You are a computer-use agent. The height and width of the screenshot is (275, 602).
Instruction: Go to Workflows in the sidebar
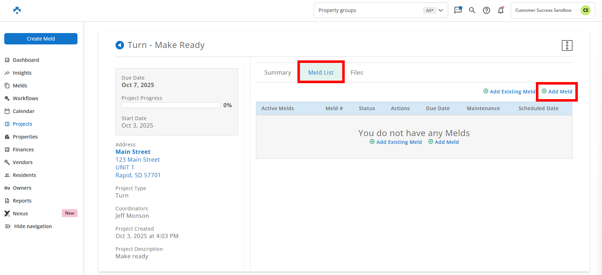[x=25, y=98]
